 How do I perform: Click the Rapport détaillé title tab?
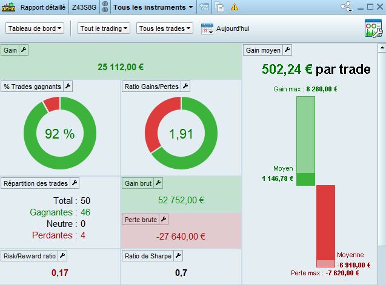click(x=43, y=7)
